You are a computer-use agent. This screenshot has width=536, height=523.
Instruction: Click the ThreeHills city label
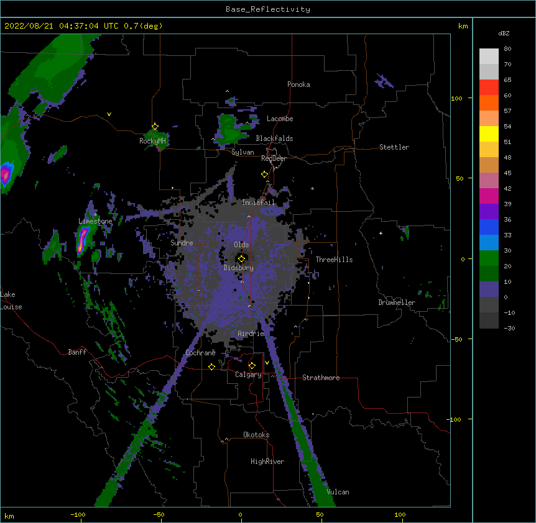[334, 260]
